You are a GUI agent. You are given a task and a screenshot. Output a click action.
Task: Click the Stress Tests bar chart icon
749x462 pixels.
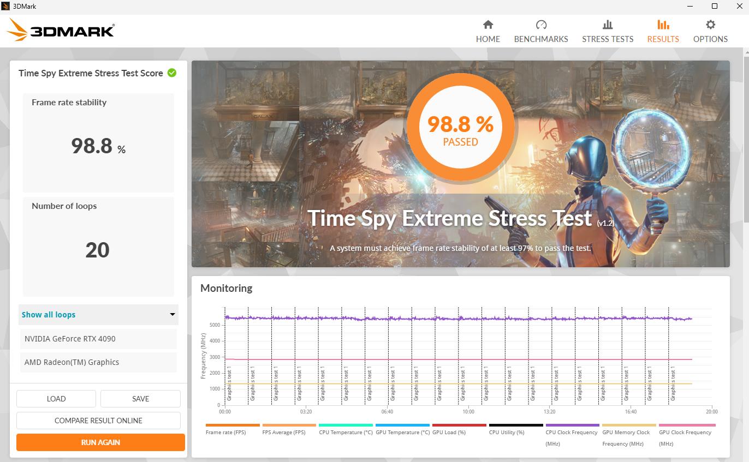[608, 25]
